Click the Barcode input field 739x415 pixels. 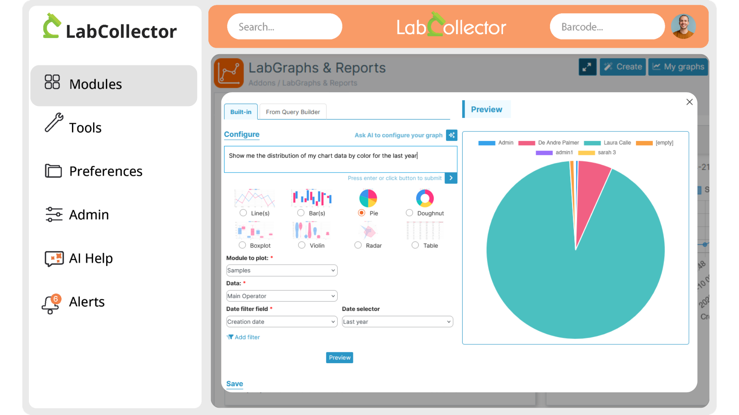click(x=607, y=27)
